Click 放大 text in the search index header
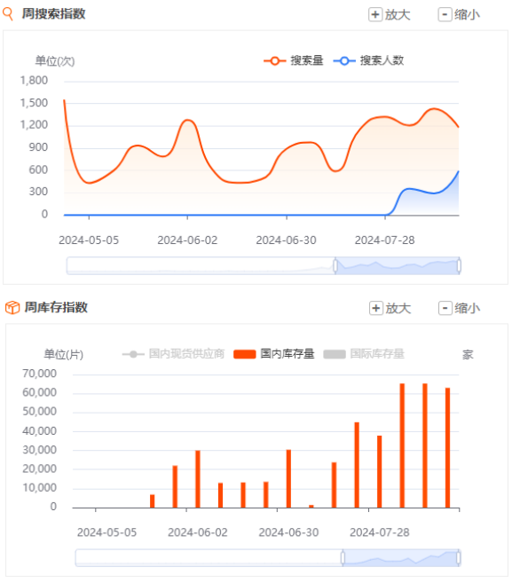This screenshot has width=512, height=583. (398, 14)
